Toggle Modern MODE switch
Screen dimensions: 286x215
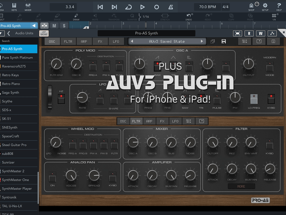(x=270, y=67)
